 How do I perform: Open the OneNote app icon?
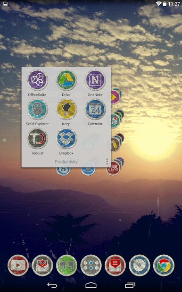[95, 80]
